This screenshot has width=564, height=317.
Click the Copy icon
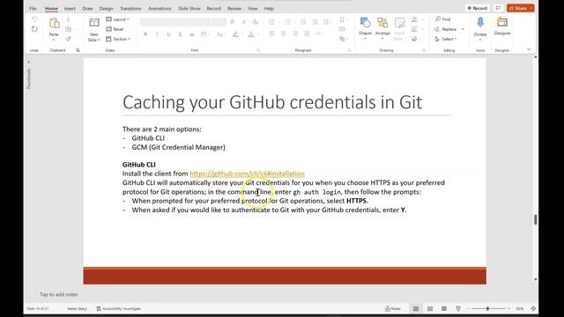coord(69,29)
